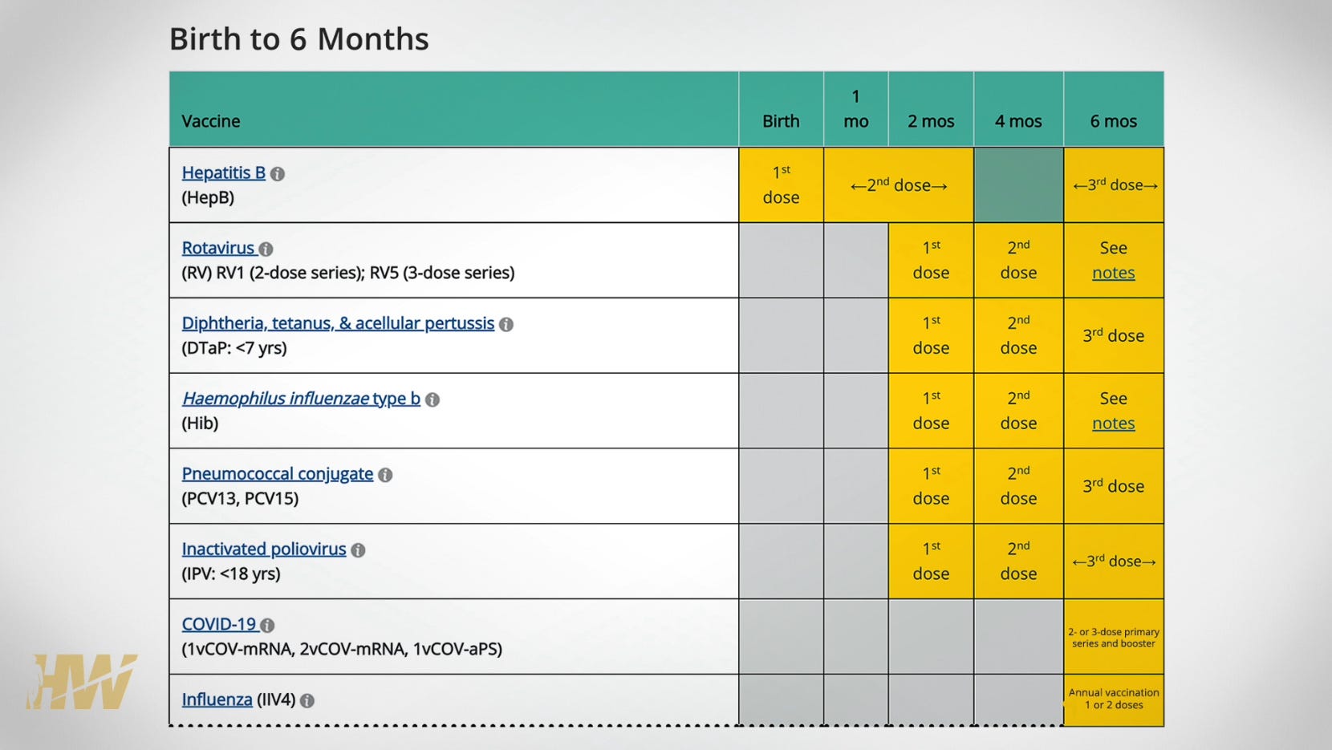Click the info icon next to Hepatitis B
The width and height of the screenshot is (1332, 750).
click(278, 174)
